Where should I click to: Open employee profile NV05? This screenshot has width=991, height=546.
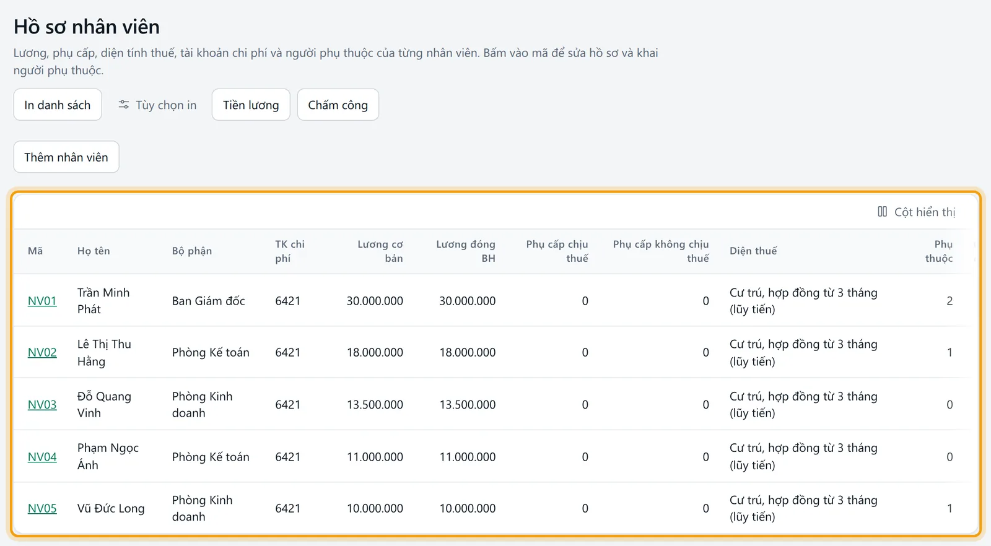click(x=42, y=508)
